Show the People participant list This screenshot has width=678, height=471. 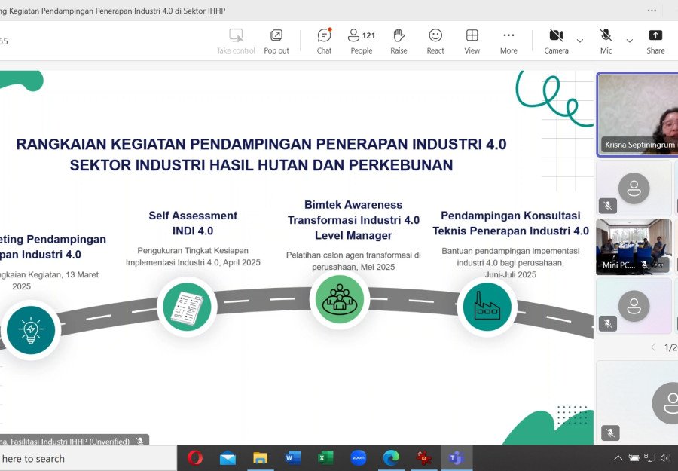pyautogui.click(x=362, y=41)
